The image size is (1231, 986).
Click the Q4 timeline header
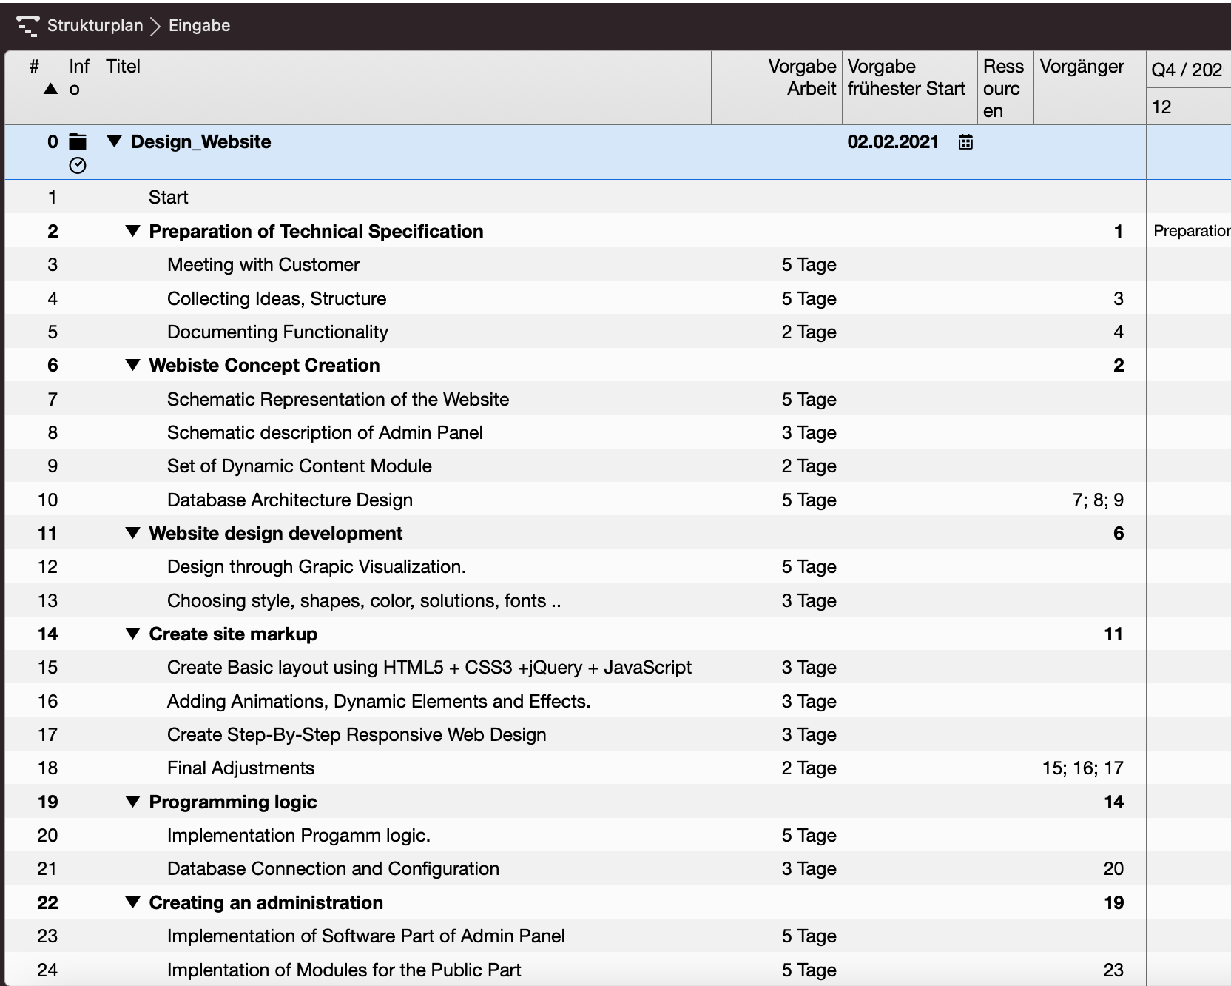(x=1186, y=70)
